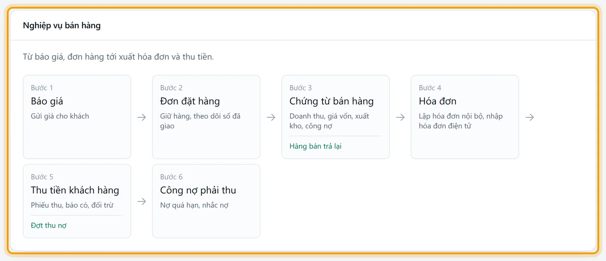Click the 'Bước 5' label
This screenshot has width=606, height=261.
coord(42,177)
